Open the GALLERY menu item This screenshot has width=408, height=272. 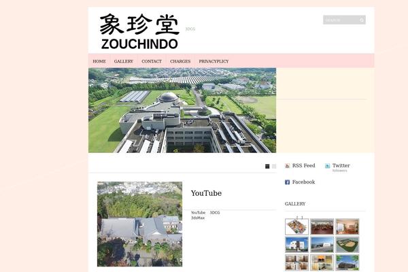(x=124, y=61)
